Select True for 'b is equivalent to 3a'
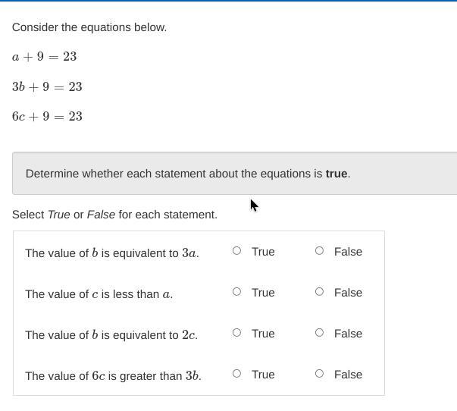This screenshot has height=411, width=457. click(x=236, y=251)
